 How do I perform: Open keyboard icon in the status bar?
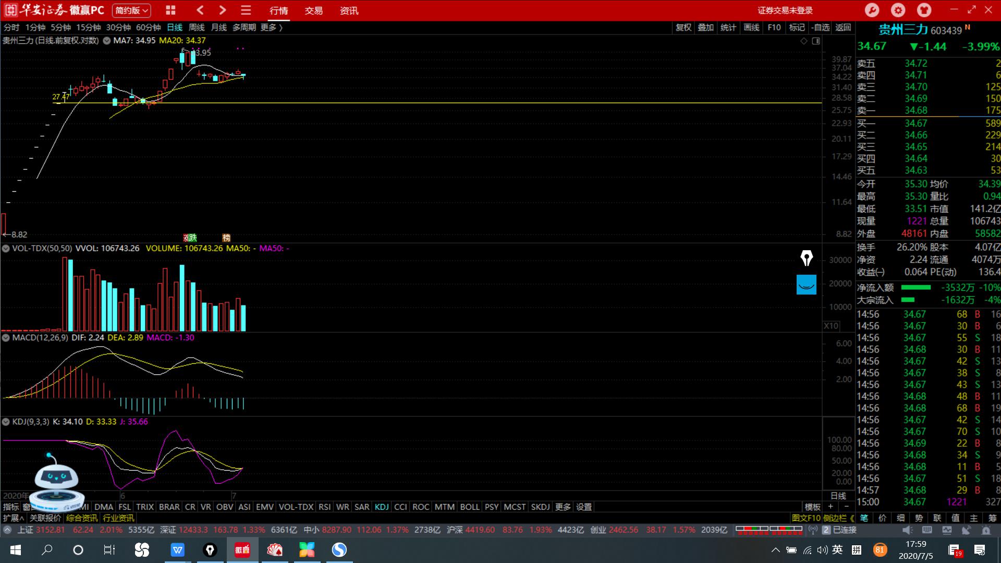(x=927, y=530)
